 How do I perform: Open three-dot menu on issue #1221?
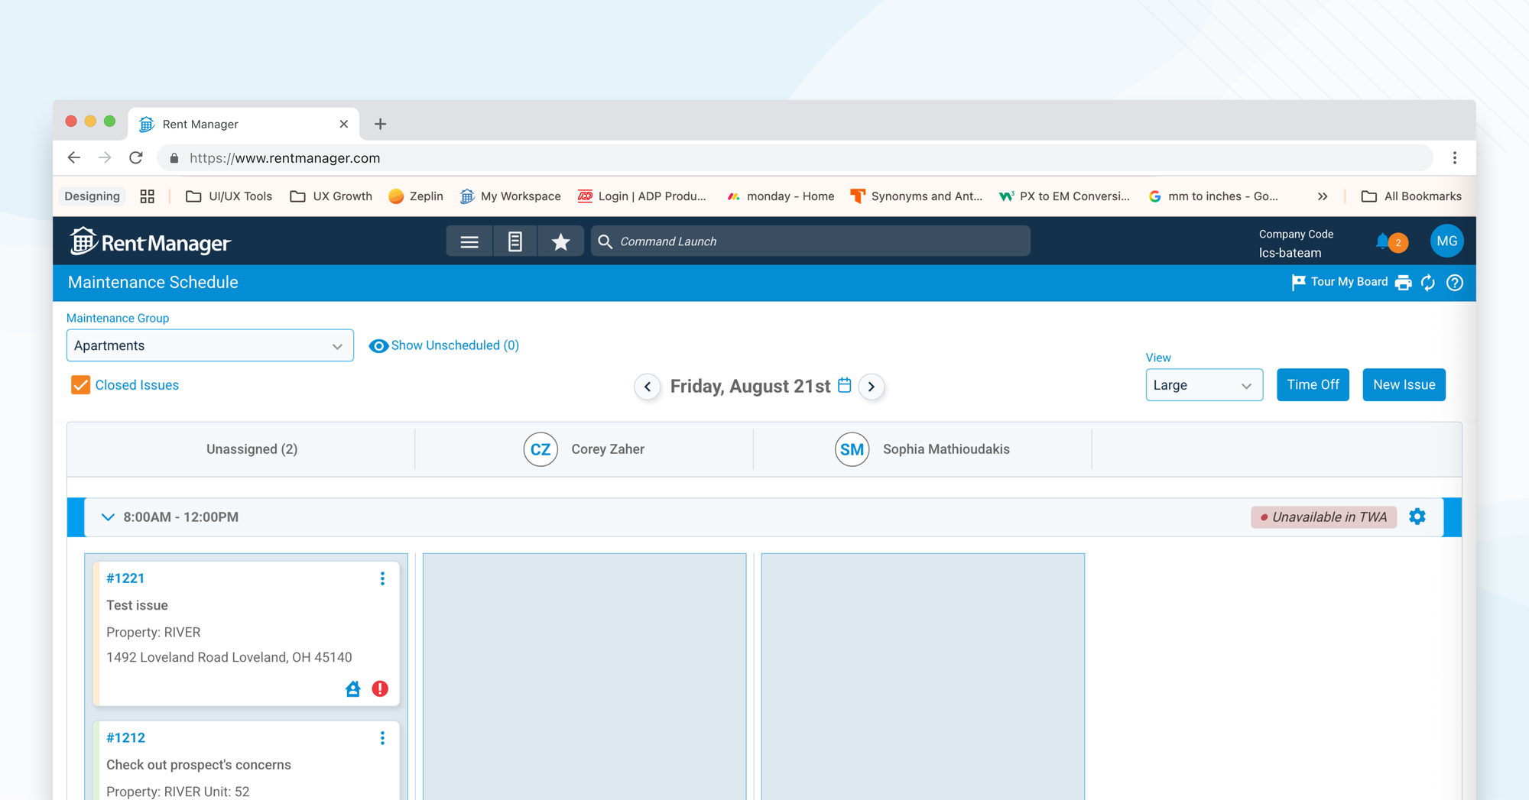point(382,578)
